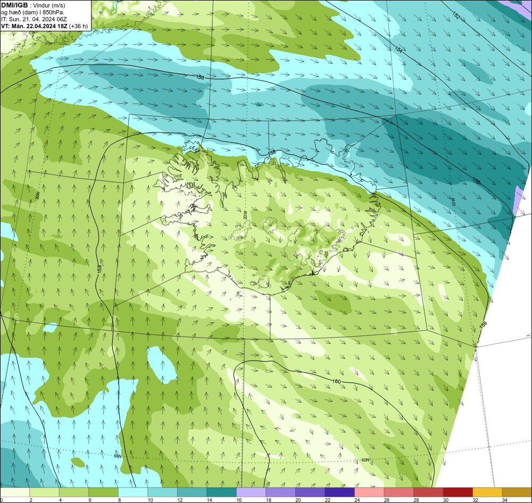This screenshot has height=503, width=532.
Task: Click the 158 contour label on Iceland's north coast
Action: click(272, 153)
